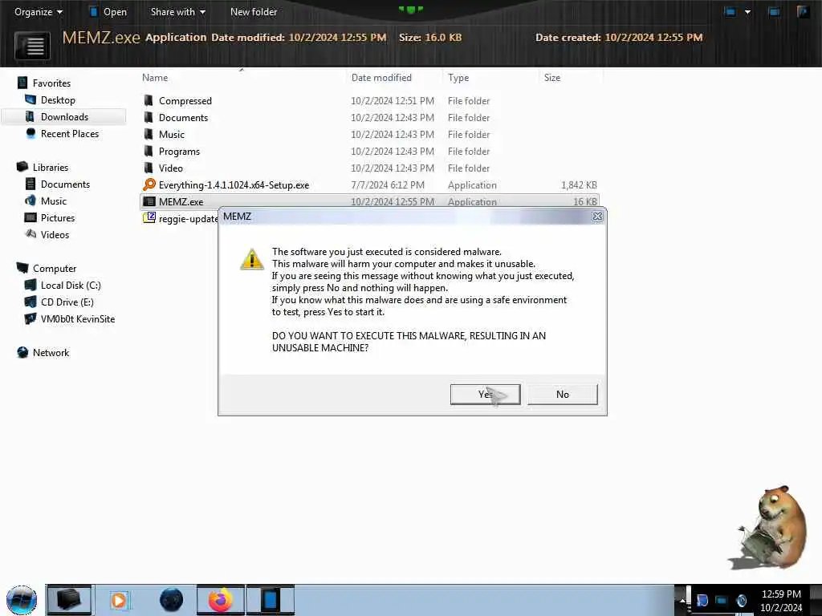Change view icon in Explorer toolbar
The image size is (822, 616).
729,11
